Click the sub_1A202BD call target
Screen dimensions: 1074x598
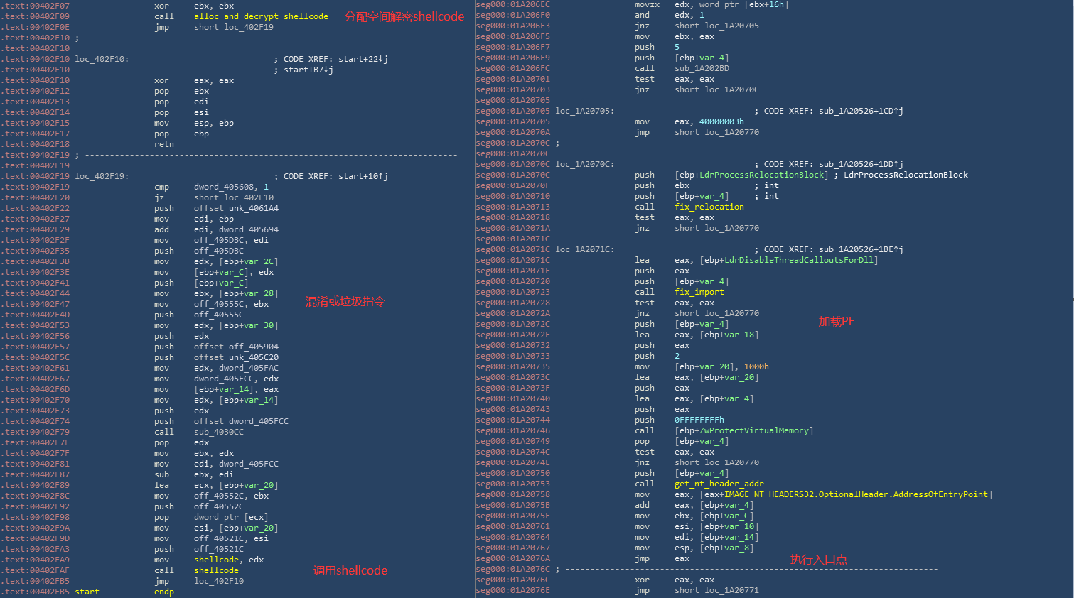coord(702,68)
